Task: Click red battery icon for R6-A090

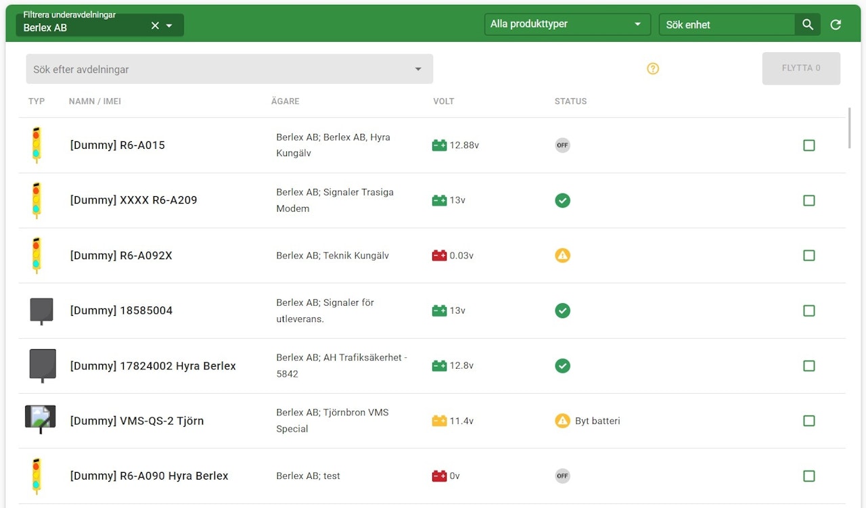Action: (x=439, y=476)
